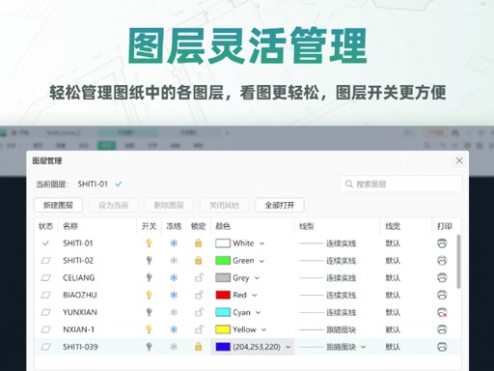Select the YUNXIAN layer name

point(80,312)
